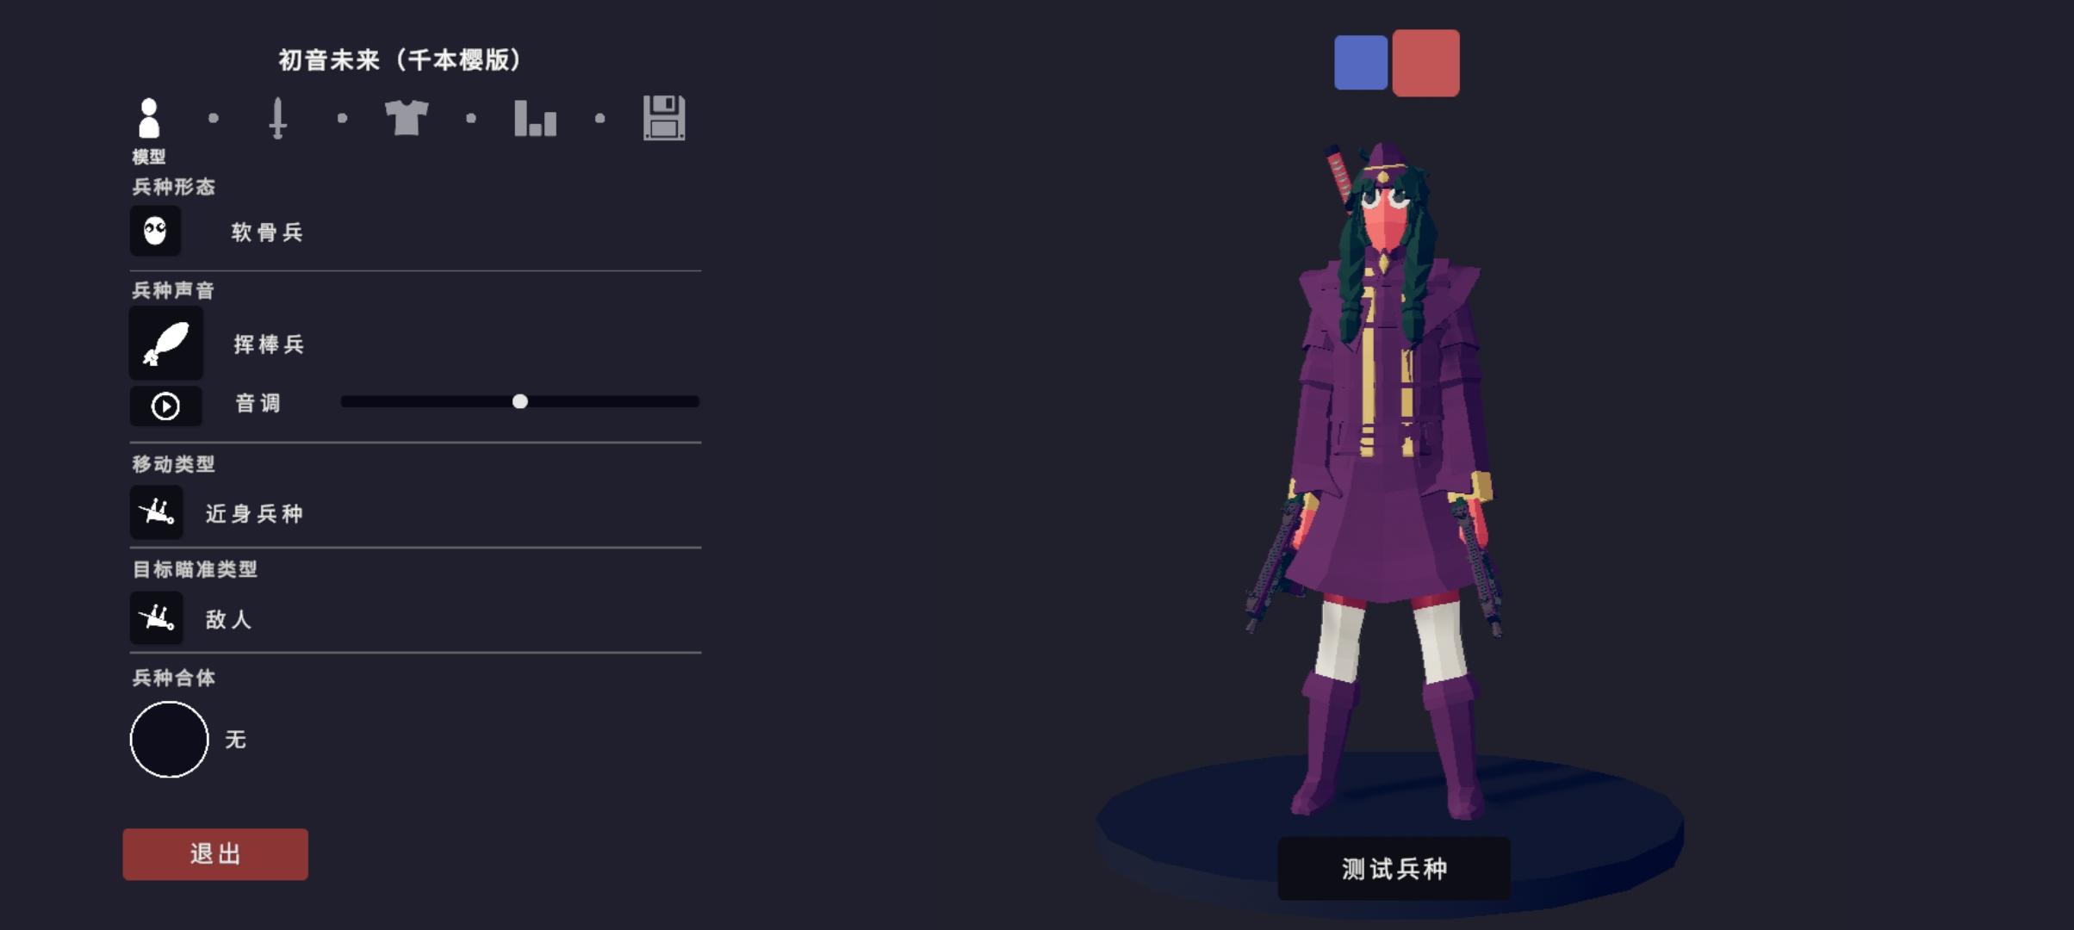Select the red team color swatch
This screenshot has width=2074, height=930.
coord(1426,63)
